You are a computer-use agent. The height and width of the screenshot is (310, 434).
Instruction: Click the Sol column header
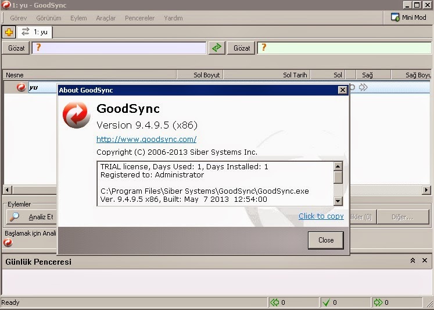tap(328, 75)
